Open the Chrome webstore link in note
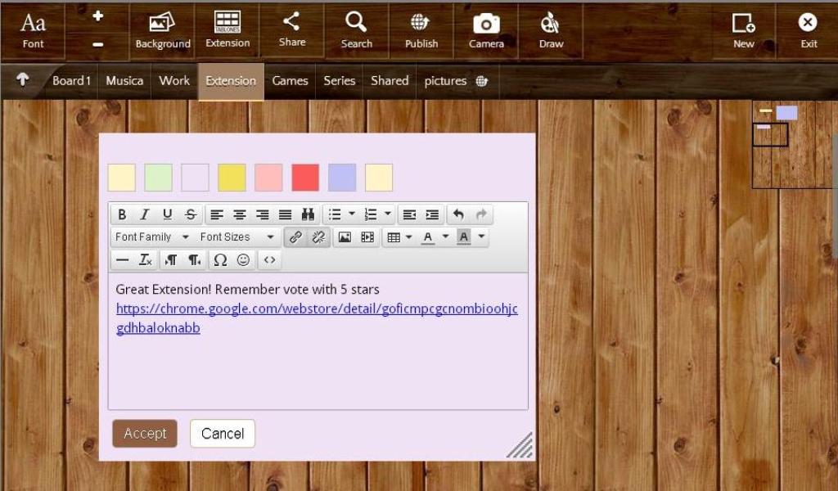838x491 pixels. tap(317, 309)
